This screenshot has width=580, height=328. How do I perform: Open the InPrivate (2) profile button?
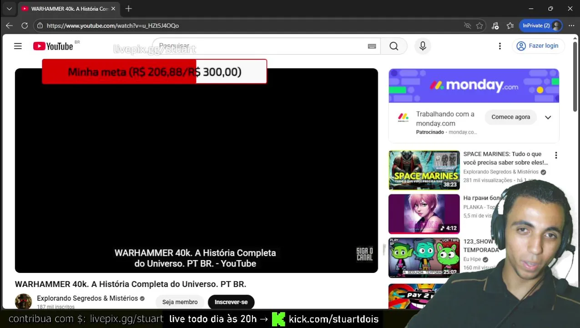click(x=541, y=26)
